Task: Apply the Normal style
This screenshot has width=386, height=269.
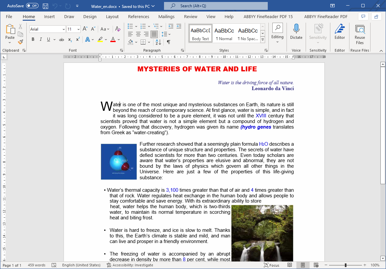Action: [x=224, y=33]
